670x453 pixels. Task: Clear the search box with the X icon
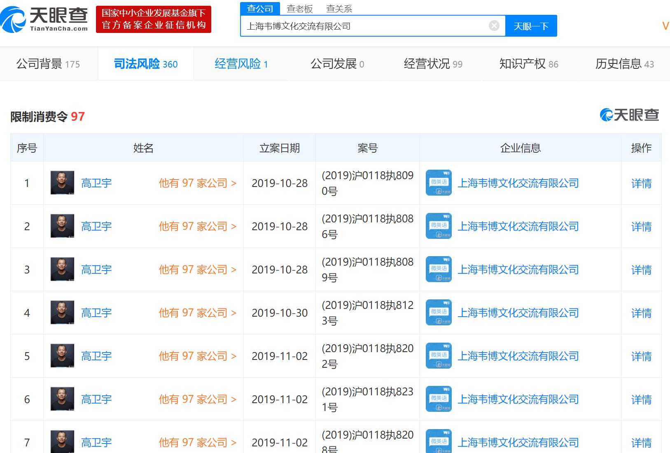tap(494, 26)
